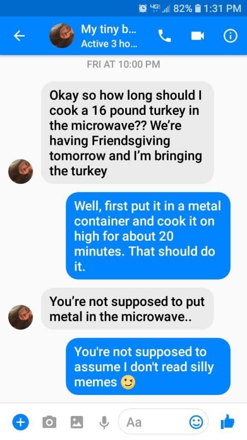Open the camera from message bar
This screenshot has width=247, height=440.
coord(49,422)
